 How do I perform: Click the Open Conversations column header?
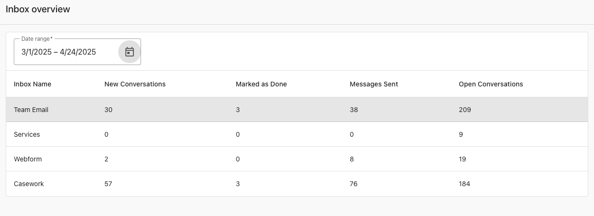[490, 84]
